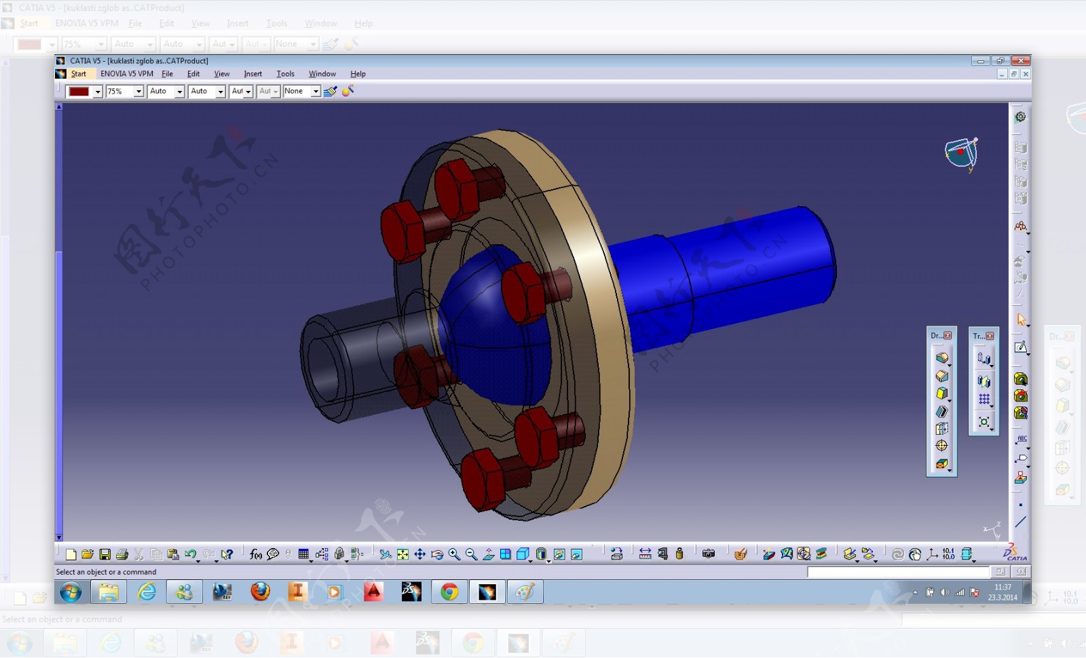This screenshot has height=658, width=1086.
Task: Open the Capture camera tool
Action: pyautogui.click(x=709, y=554)
